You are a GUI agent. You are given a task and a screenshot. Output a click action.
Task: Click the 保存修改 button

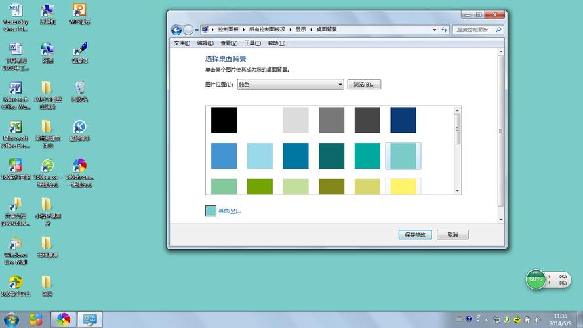tap(415, 234)
